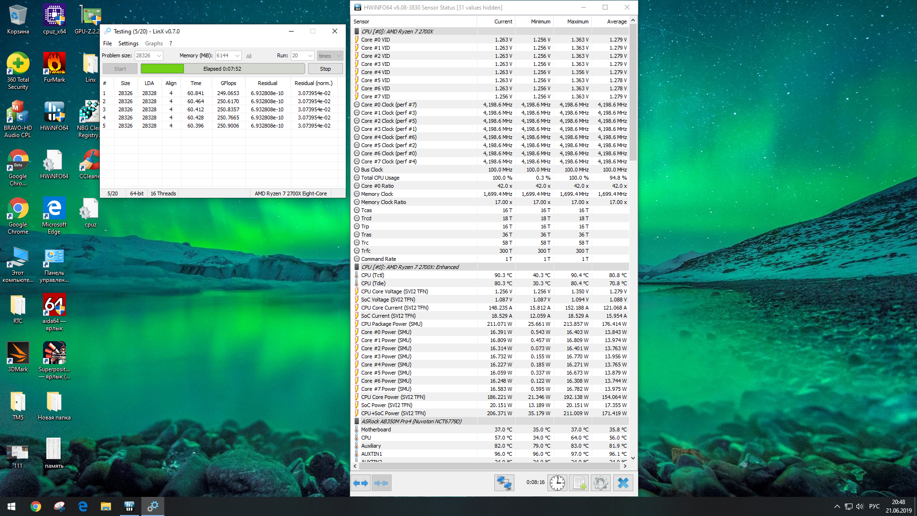The image size is (917, 516).
Task: Open Chrome from the taskbar
Action: pos(36,506)
